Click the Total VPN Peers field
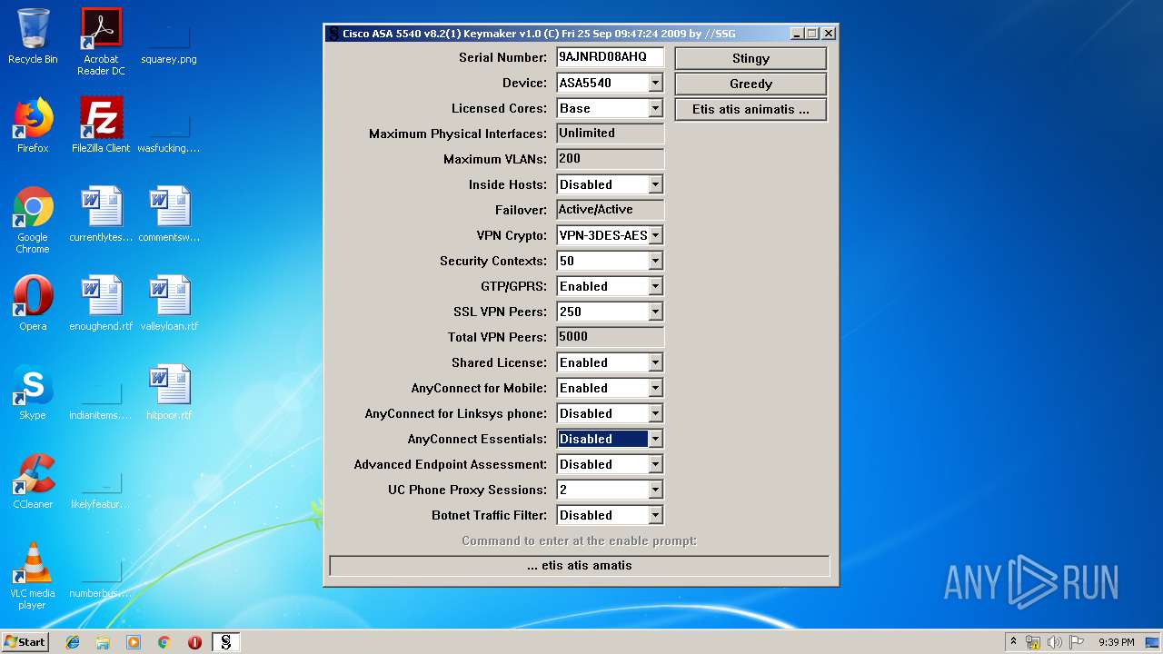The image size is (1163, 654). click(x=610, y=337)
